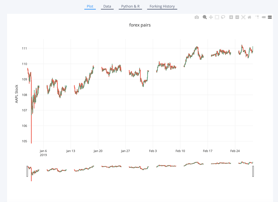Activate the Zoom tool in the modebar
The image size is (278, 202).
click(x=204, y=17)
